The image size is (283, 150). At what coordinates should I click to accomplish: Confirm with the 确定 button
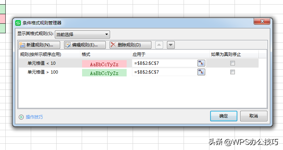pyautogui.click(x=224, y=116)
